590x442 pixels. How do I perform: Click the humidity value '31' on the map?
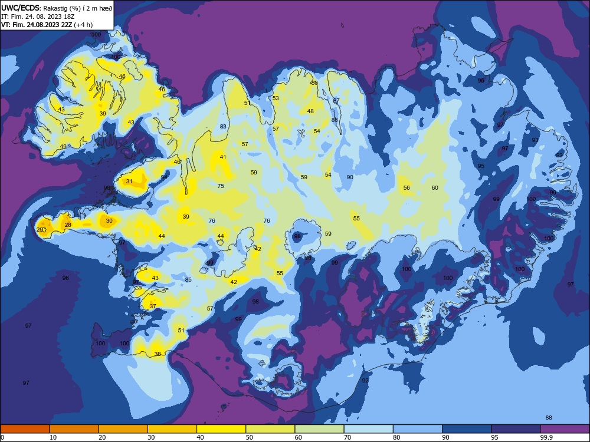coord(129,182)
